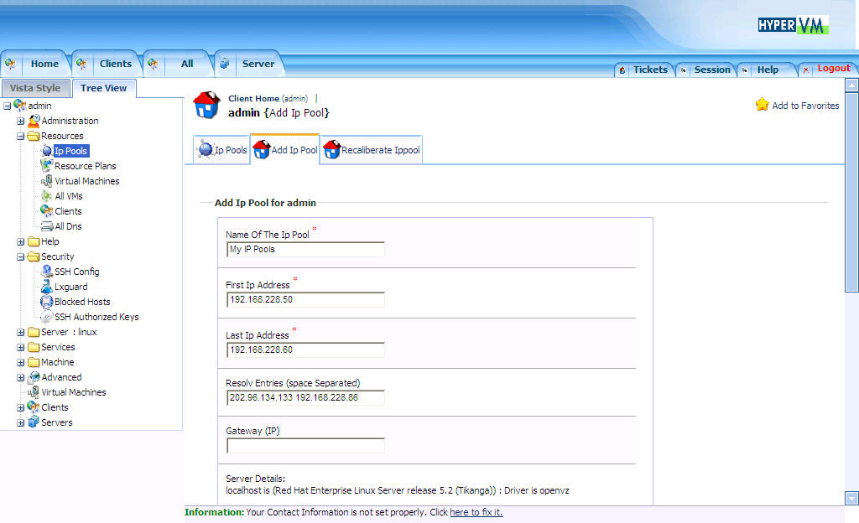
Task: Click the Gateway (IP) input field
Action: (305, 446)
